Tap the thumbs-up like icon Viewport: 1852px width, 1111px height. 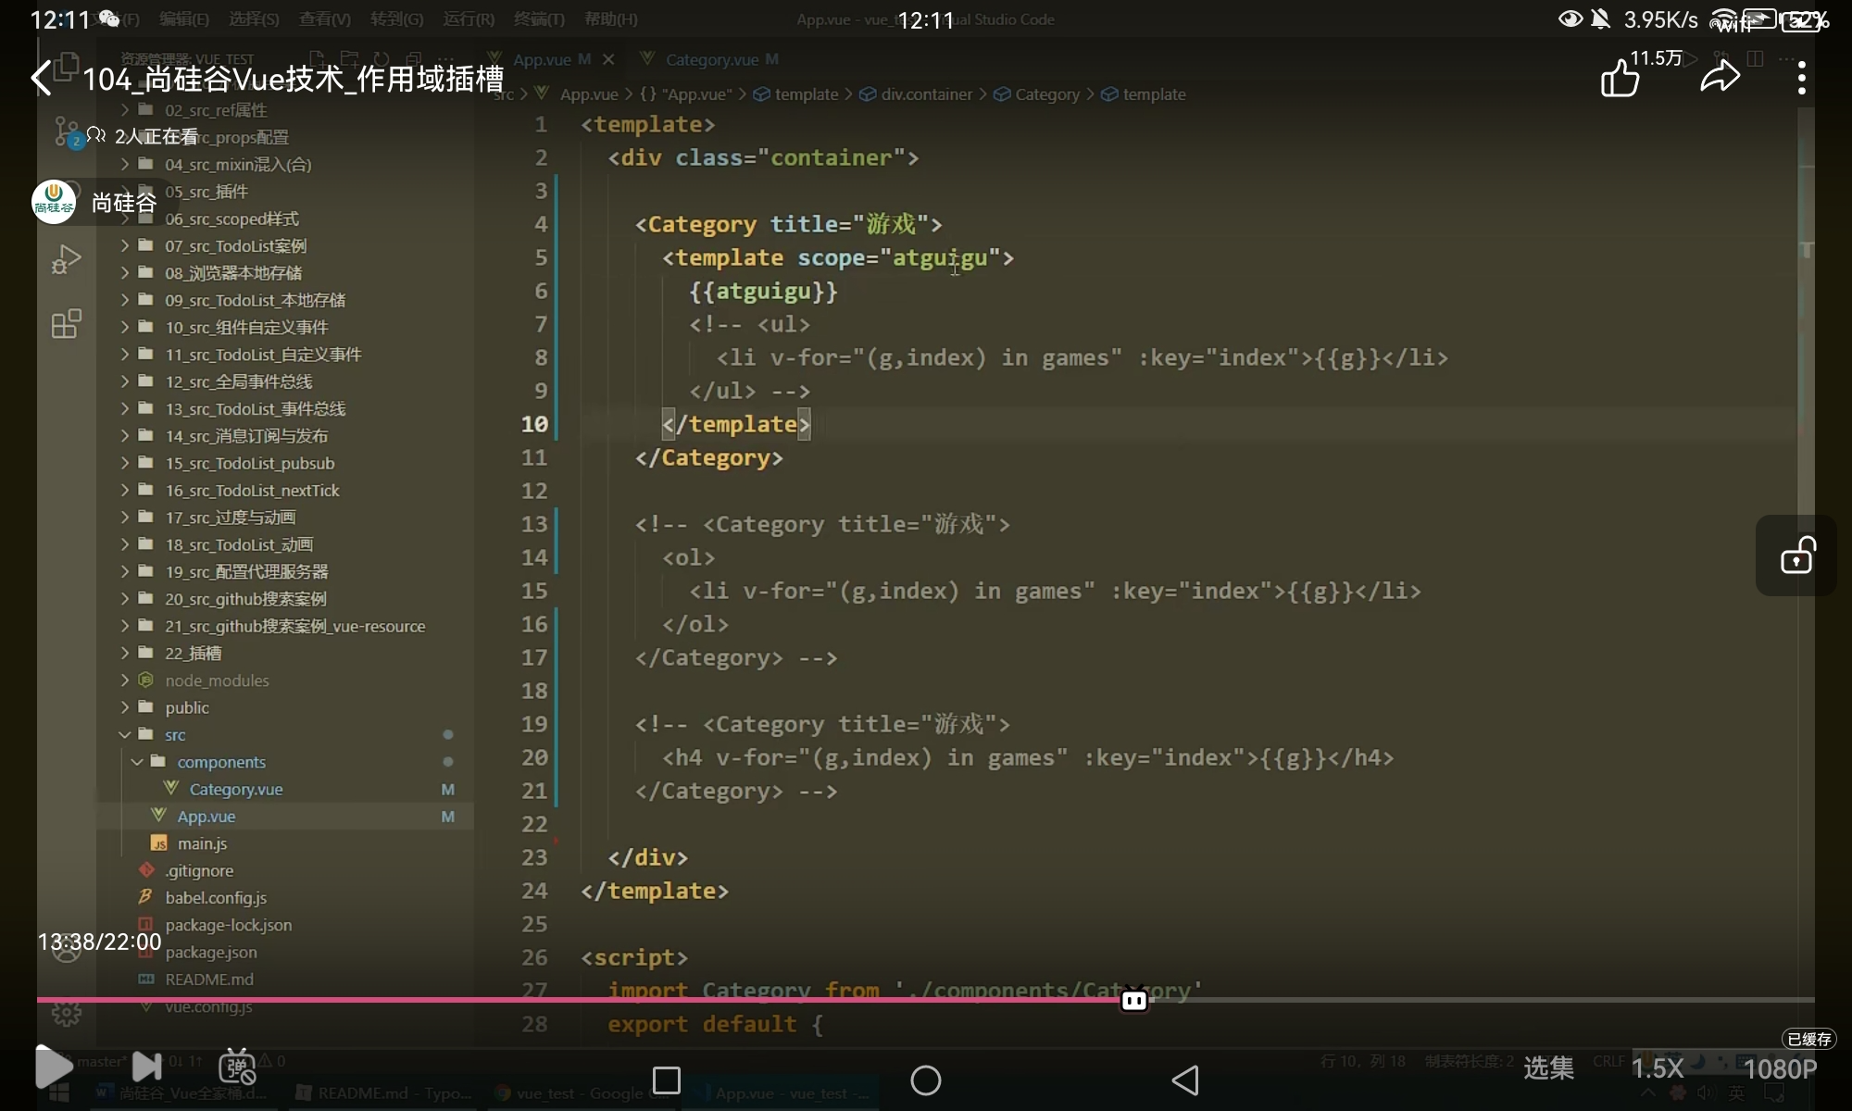click(x=1620, y=78)
